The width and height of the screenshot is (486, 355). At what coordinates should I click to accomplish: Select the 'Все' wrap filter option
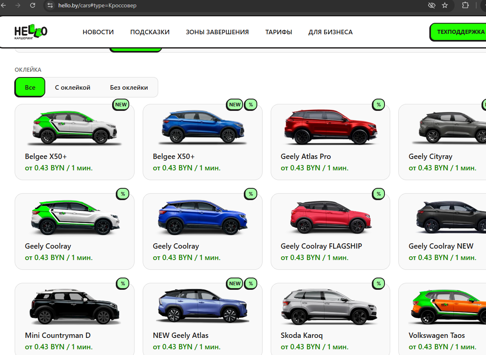[x=30, y=87]
